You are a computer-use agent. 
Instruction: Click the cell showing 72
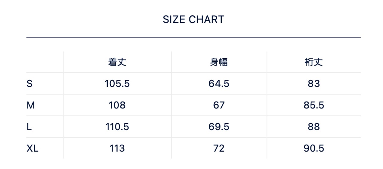[219, 148]
